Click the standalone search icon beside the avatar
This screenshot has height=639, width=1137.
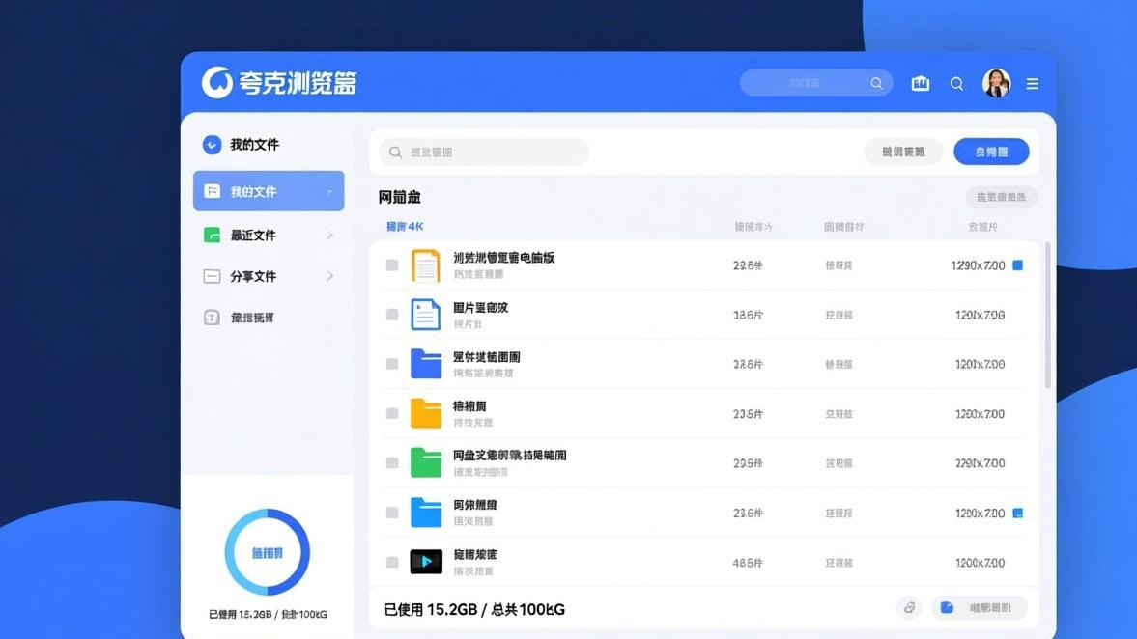click(x=956, y=84)
